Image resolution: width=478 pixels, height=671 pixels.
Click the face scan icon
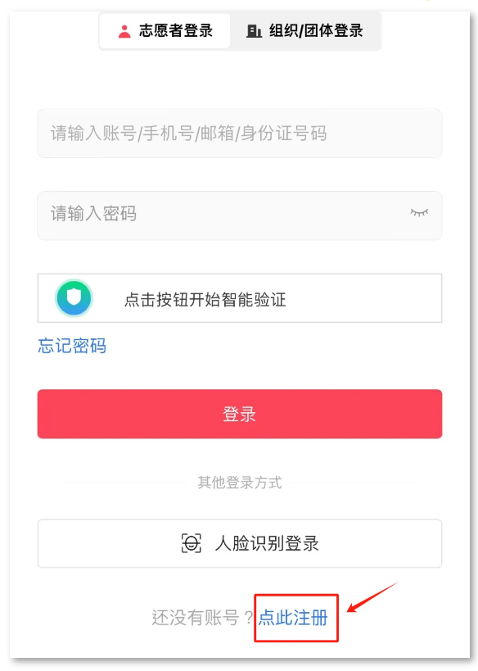191,543
